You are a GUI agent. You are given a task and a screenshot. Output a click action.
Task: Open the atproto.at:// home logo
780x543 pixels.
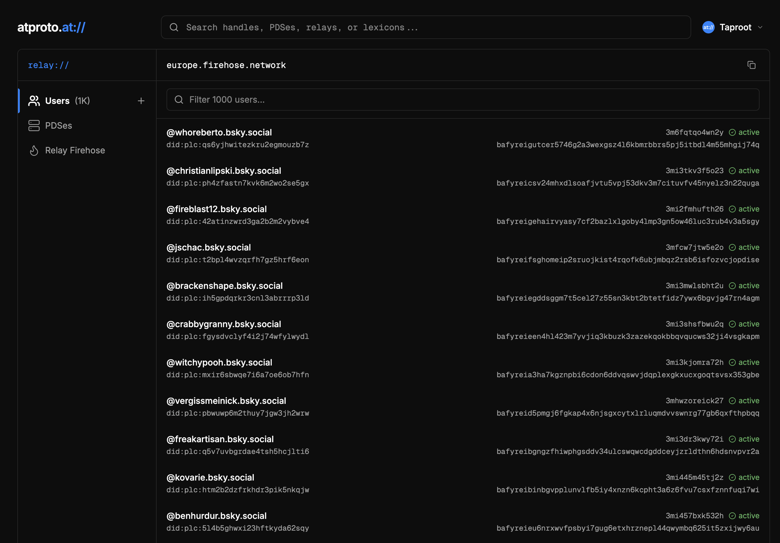pos(51,27)
